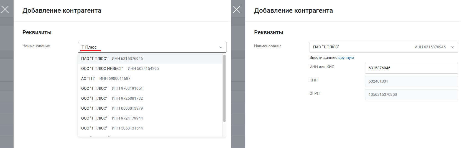This screenshot has width=470, height=148.
Task: Click the КПП field showing 502401001
Action: tap(411, 81)
